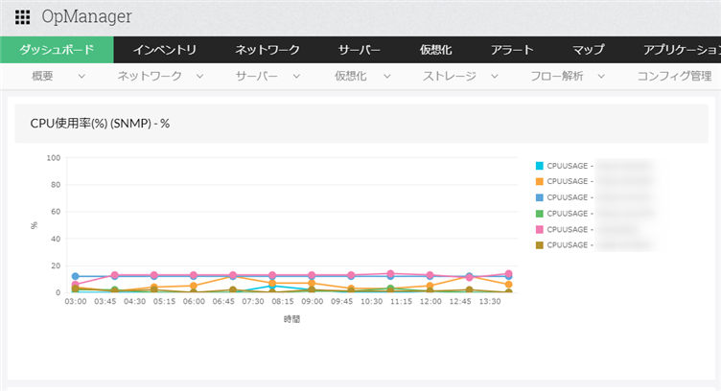Toggle the green CPUUSAGE legend series
This screenshot has height=391, width=721.
point(539,214)
